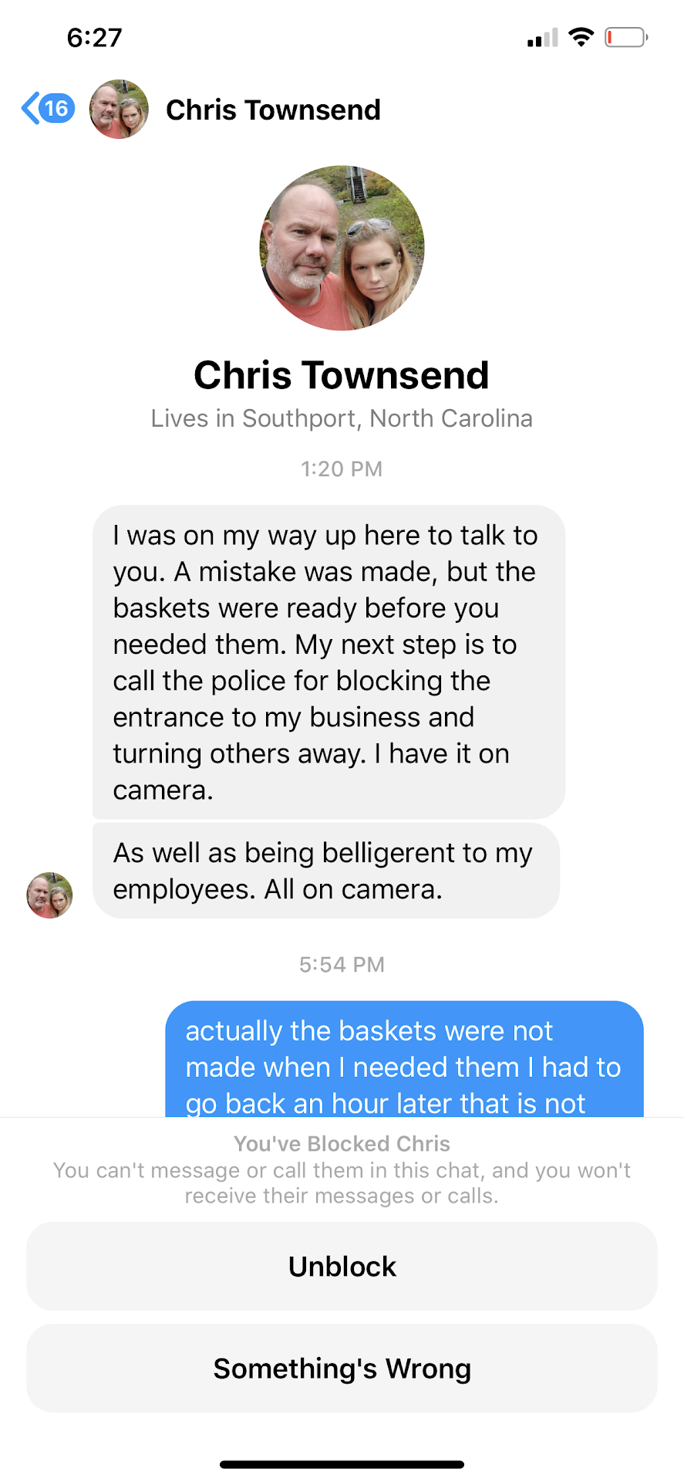Tap the 1:20 PM timestamp

342,469
